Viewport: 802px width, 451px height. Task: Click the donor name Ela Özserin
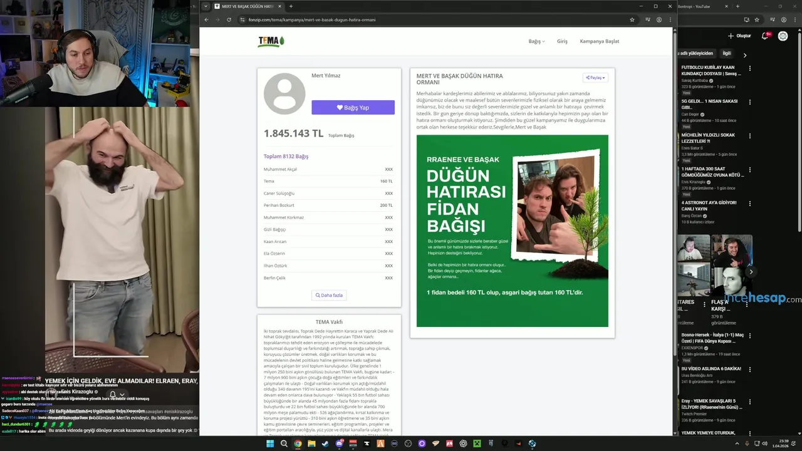(x=274, y=254)
